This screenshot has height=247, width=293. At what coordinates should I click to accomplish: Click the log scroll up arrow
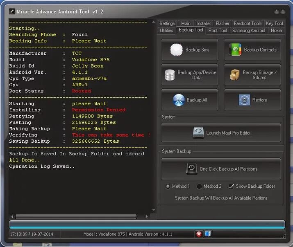point(154,22)
